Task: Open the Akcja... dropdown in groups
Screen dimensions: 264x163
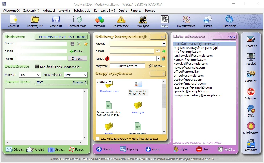Action: [x=104, y=82]
